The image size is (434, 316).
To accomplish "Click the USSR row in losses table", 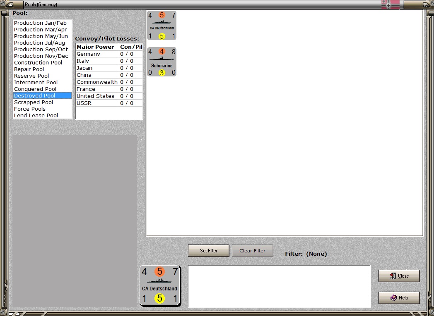I will coord(109,103).
